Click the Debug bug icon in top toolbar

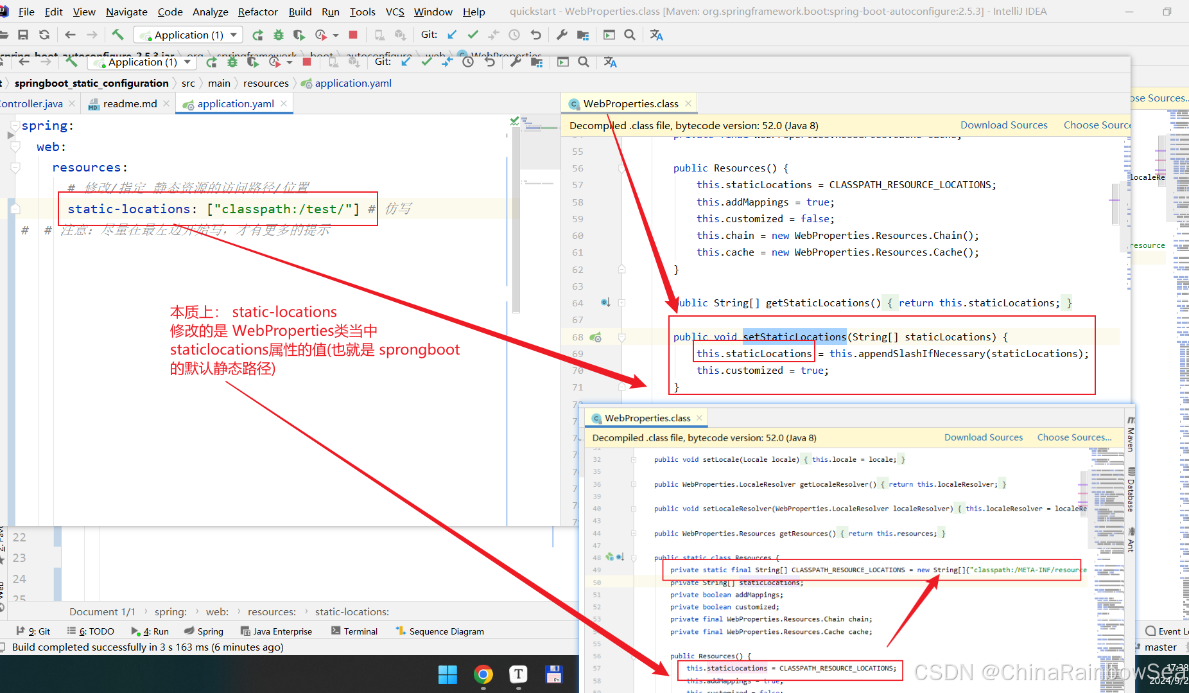point(278,35)
